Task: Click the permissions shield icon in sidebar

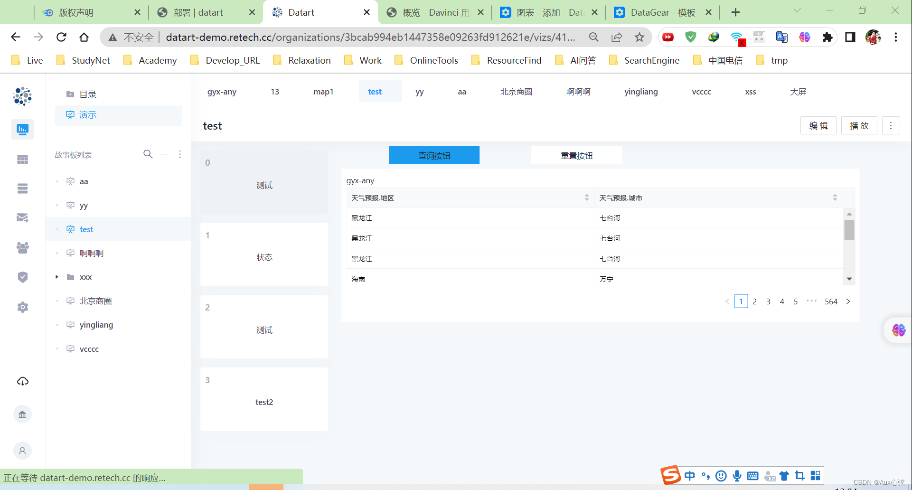Action: pos(22,277)
